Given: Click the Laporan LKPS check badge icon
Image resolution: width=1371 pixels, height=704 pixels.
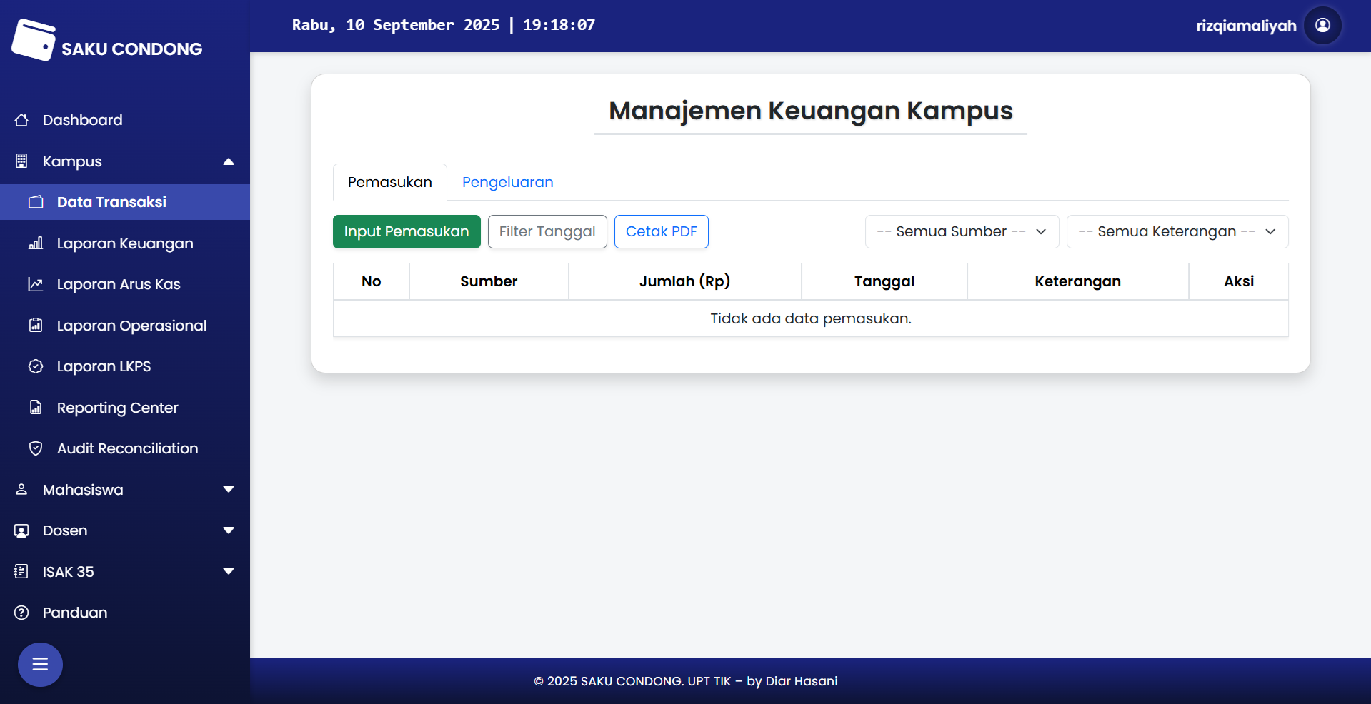Looking at the screenshot, I should point(36,366).
